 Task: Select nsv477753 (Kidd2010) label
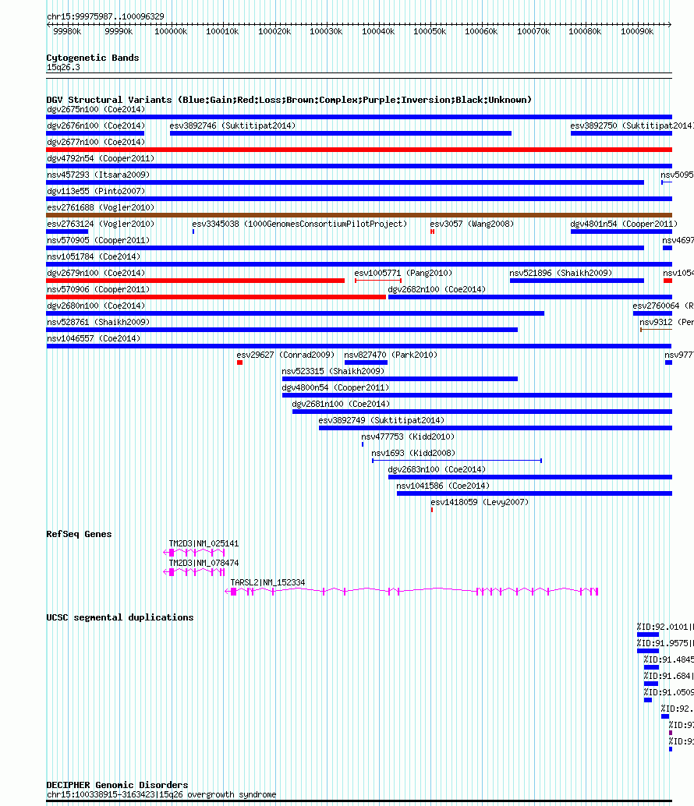click(408, 437)
